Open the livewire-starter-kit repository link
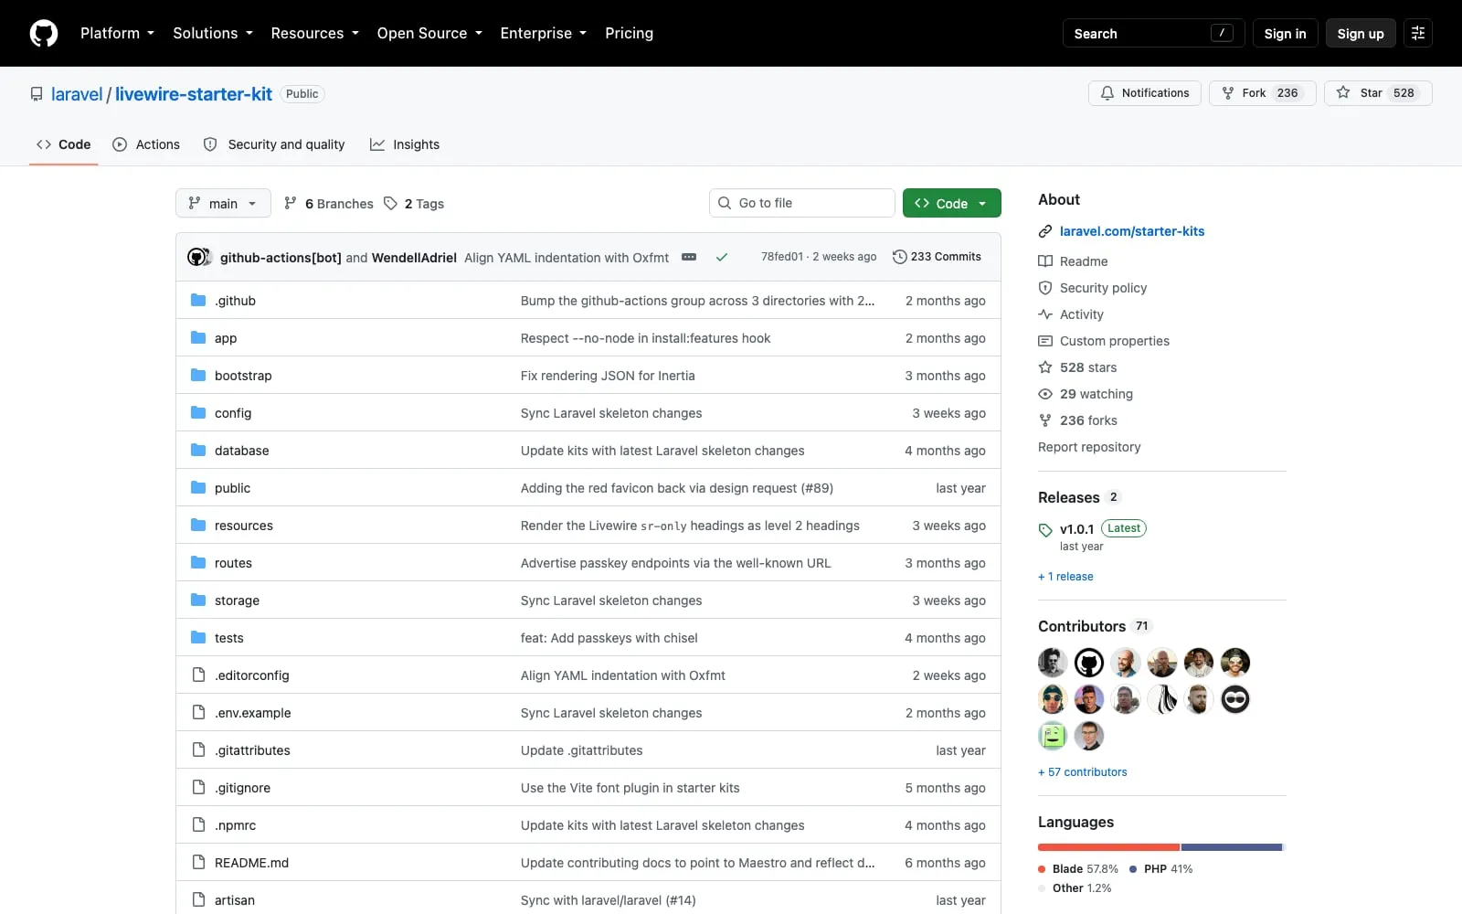The width and height of the screenshot is (1462, 914). coord(194,94)
